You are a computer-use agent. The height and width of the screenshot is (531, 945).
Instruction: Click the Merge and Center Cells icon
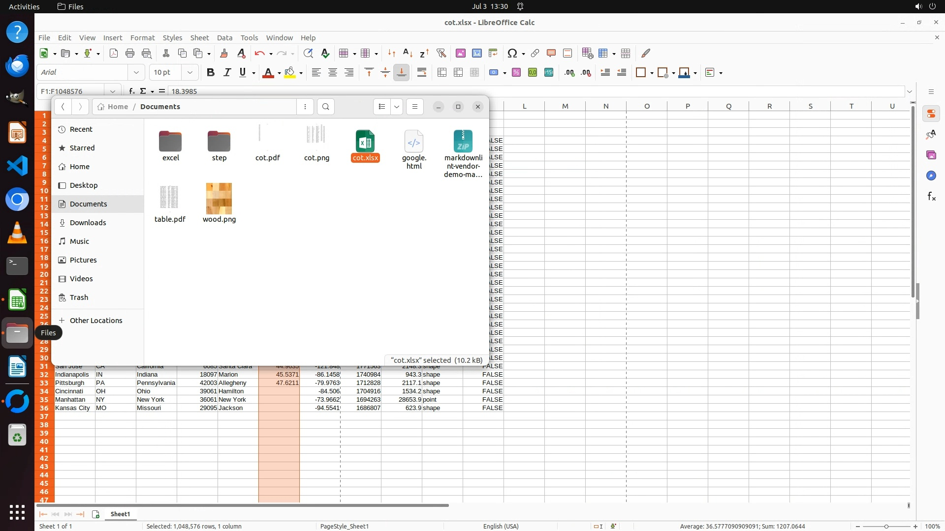pos(442,72)
